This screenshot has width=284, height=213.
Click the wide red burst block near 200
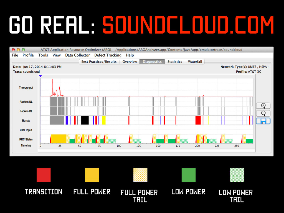click(x=198, y=120)
